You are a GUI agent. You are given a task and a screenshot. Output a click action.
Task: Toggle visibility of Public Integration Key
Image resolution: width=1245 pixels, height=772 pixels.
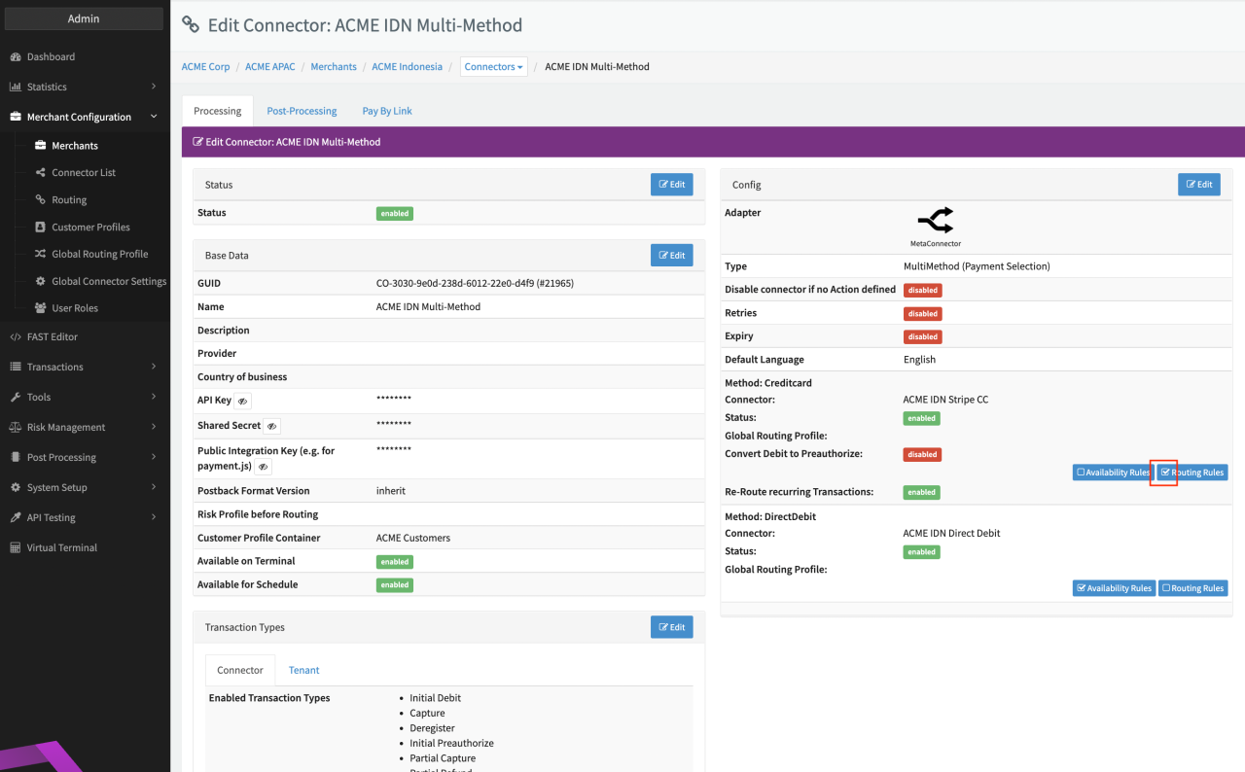(x=263, y=467)
